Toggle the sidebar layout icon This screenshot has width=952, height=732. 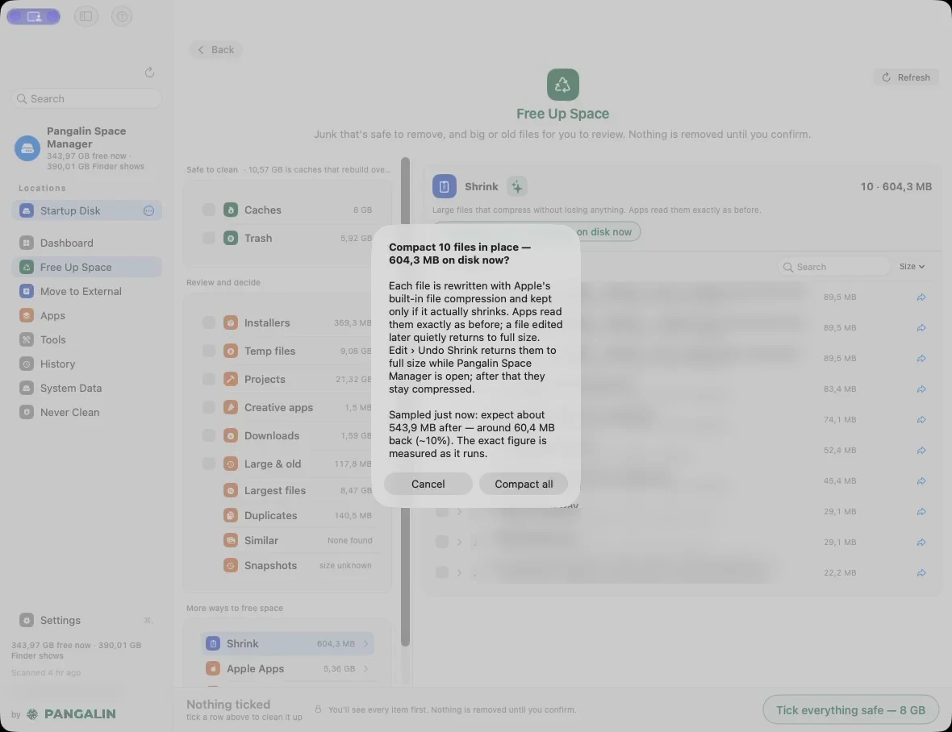[86, 16]
